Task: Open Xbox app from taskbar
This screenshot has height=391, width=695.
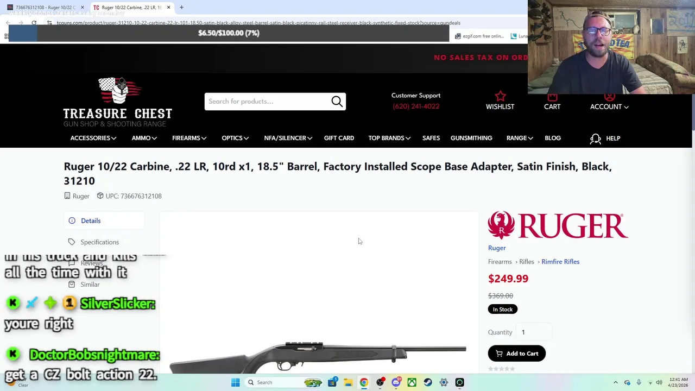Action: (412, 382)
